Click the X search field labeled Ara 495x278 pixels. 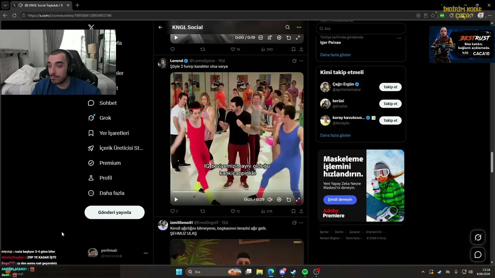coord(361,29)
